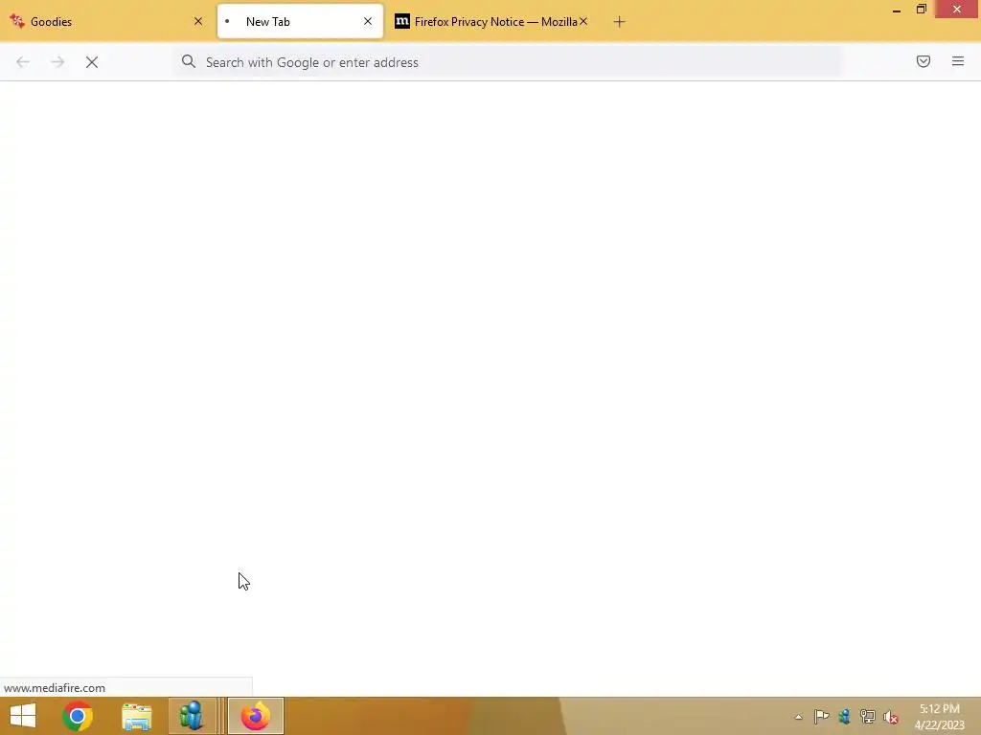Screen dimensions: 981x735
Task: Restore down the Firefox window
Action: [922, 10]
